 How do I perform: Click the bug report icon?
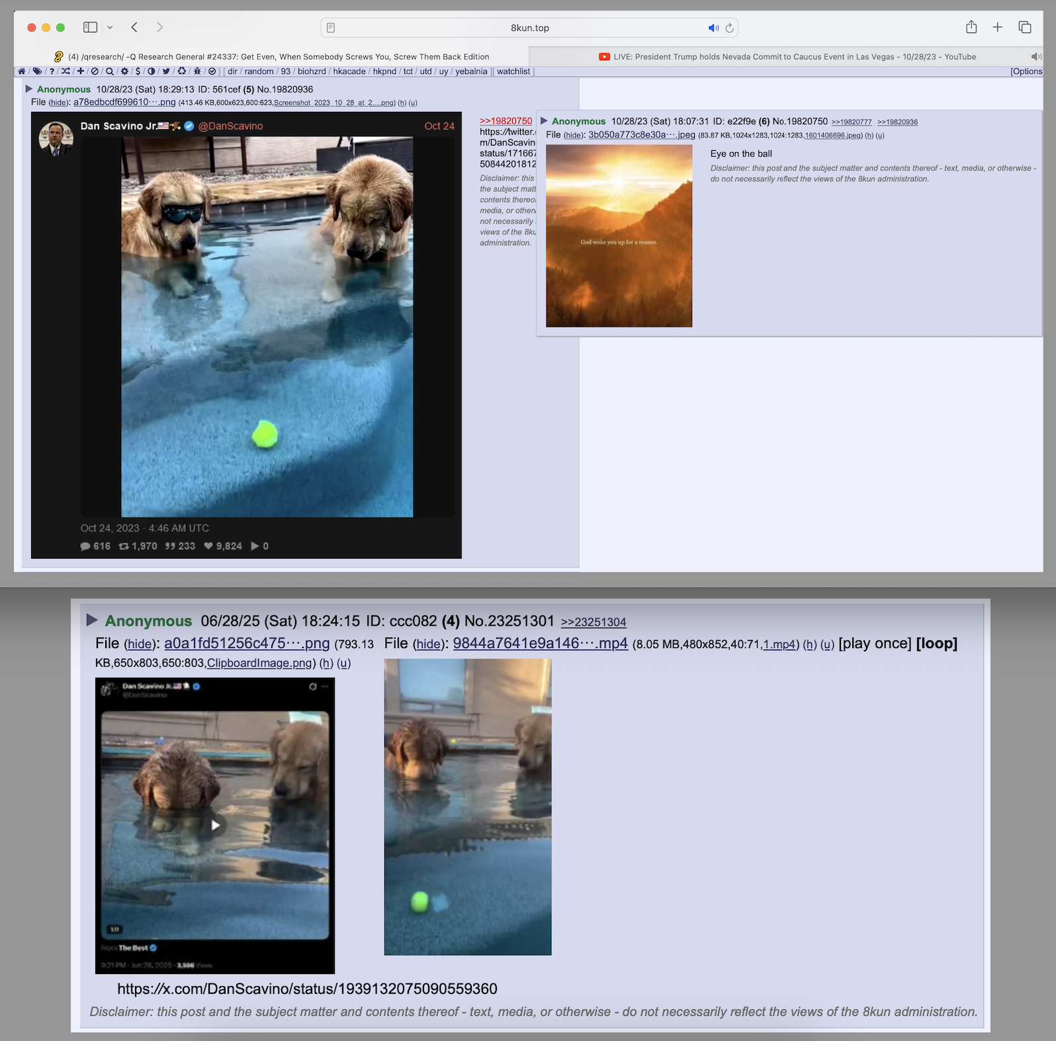pyautogui.click(x=197, y=71)
